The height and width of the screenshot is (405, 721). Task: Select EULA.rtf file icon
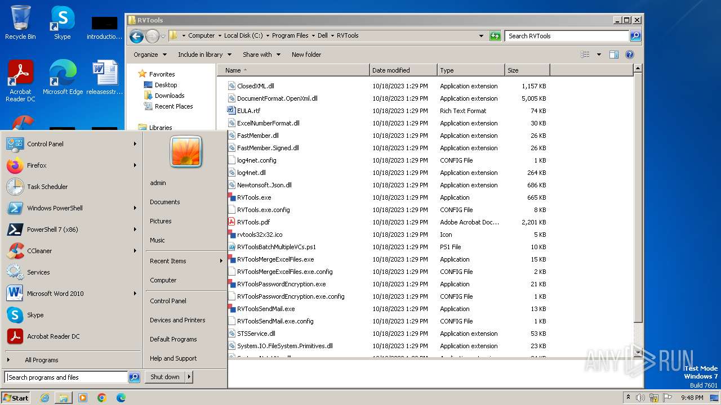point(232,111)
